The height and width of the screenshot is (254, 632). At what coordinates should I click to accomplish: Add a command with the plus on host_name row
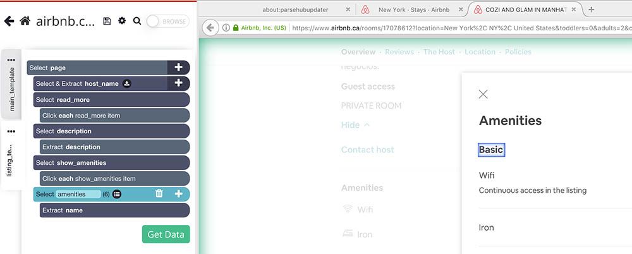click(x=178, y=83)
